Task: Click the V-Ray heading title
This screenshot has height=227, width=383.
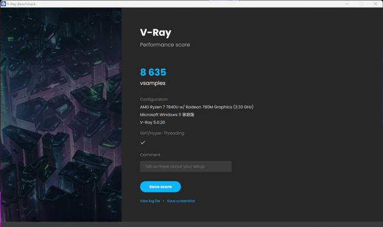Action: pyautogui.click(x=156, y=33)
